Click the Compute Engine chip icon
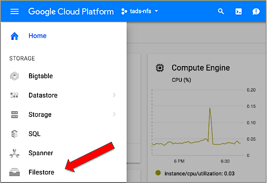The image size is (267, 183). tap(160, 68)
